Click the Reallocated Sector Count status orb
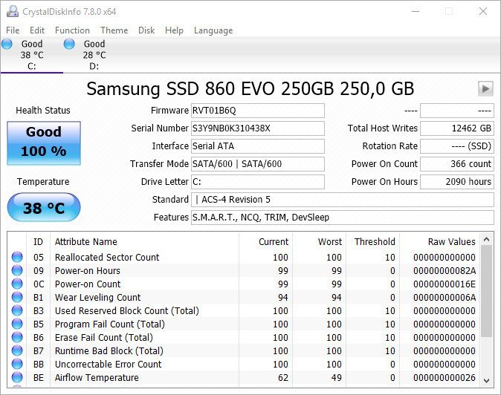The height and width of the screenshot is (395, 501). point(17,258)
